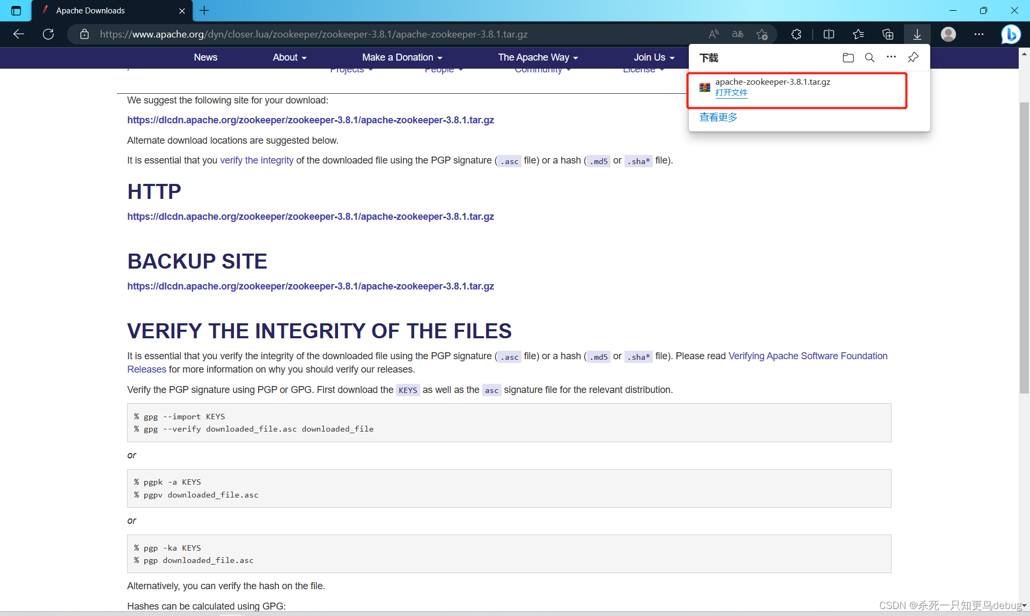Click the favorites/star icon in toolbar
1030x616 pixels.
point(858,34)
